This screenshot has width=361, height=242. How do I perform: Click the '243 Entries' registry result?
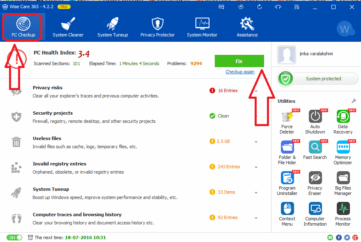[229, 167]
